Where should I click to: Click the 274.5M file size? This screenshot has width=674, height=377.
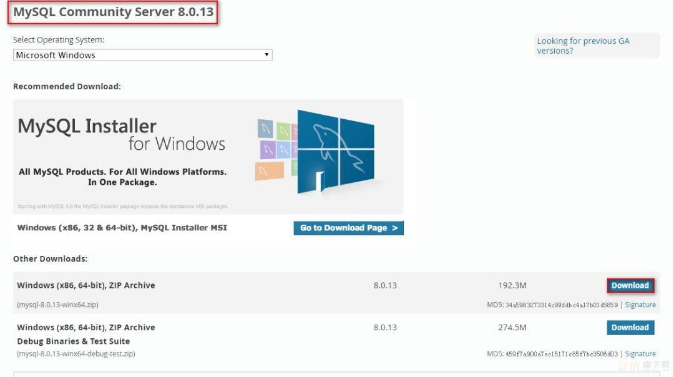pyautogui.click(x=512, y=328)
